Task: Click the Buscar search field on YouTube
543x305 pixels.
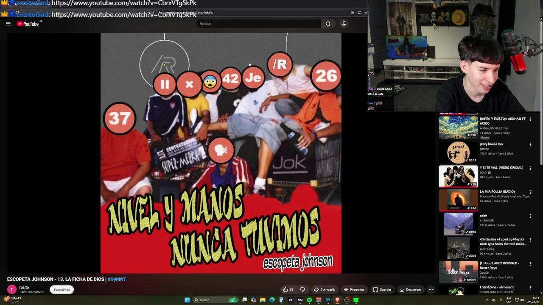Action: pyautogui.click(x=258, y=24)
